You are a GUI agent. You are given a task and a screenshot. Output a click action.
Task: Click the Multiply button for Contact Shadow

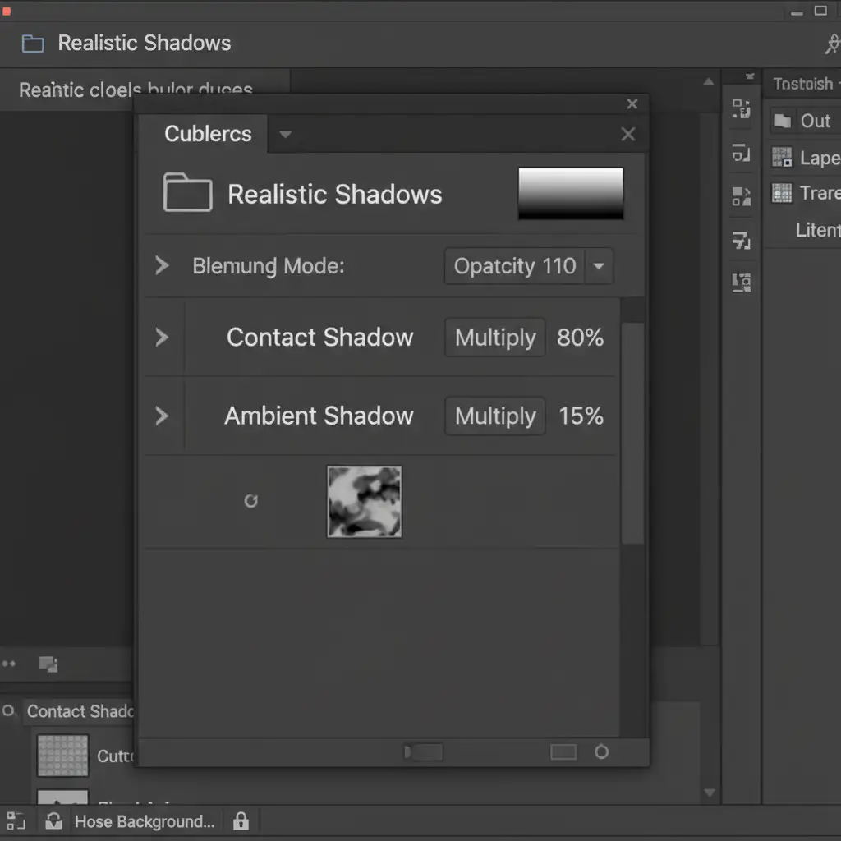pos(495,338)
